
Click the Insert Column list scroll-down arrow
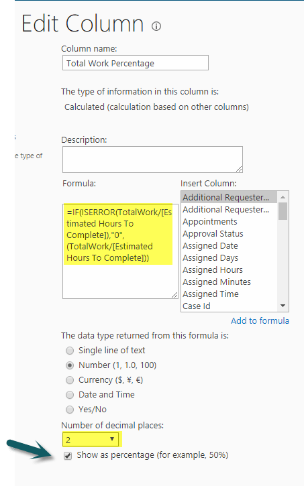(x=283, y=306)
